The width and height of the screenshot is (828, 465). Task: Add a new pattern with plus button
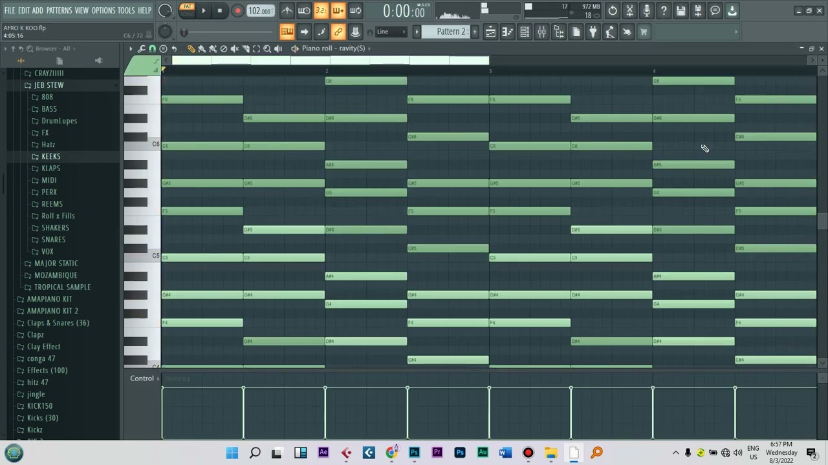[x=474, y=32]
